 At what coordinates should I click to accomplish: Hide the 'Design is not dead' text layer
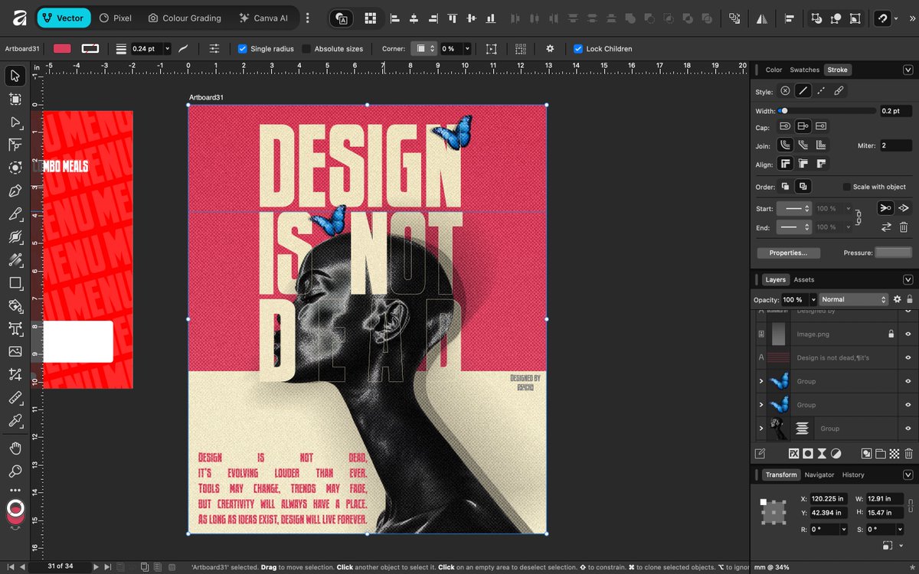click(908, 357)
